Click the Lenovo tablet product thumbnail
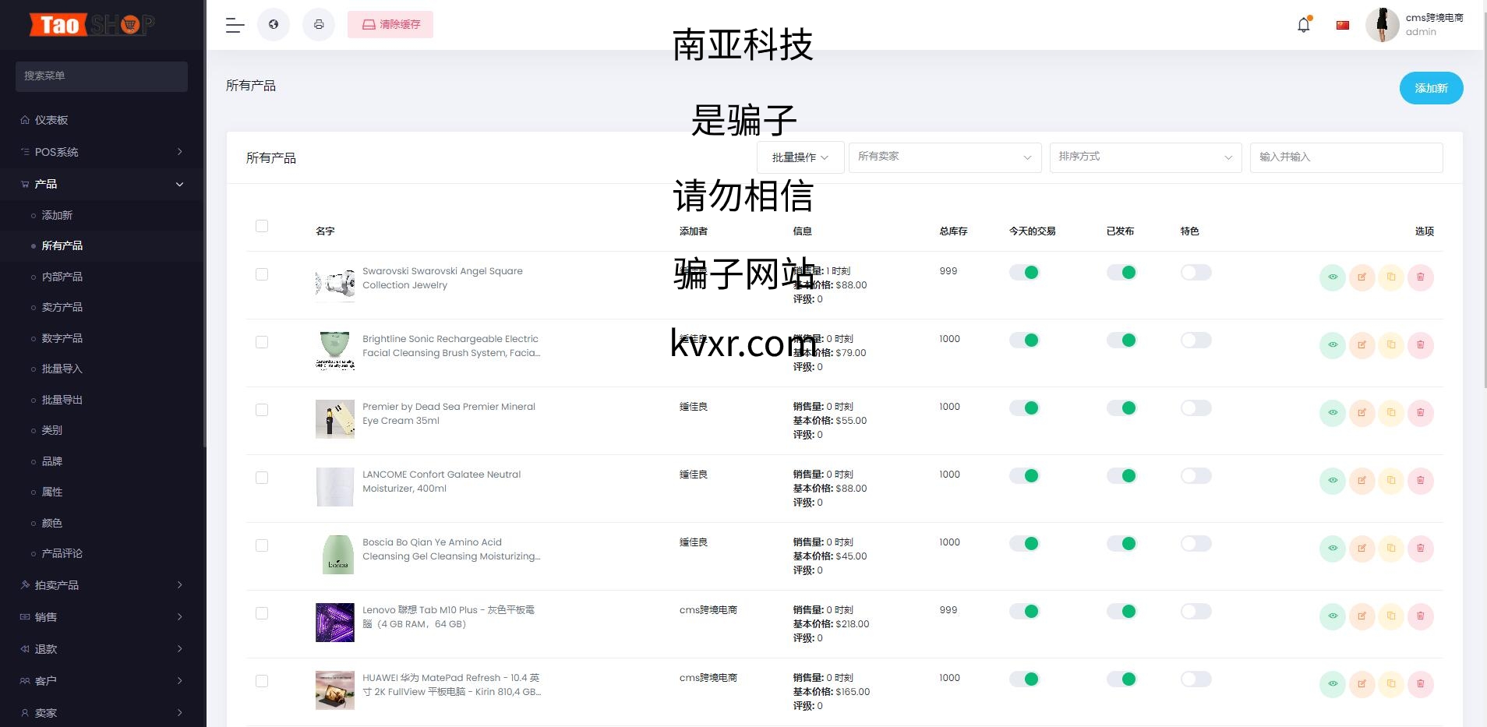 [335, 623]
